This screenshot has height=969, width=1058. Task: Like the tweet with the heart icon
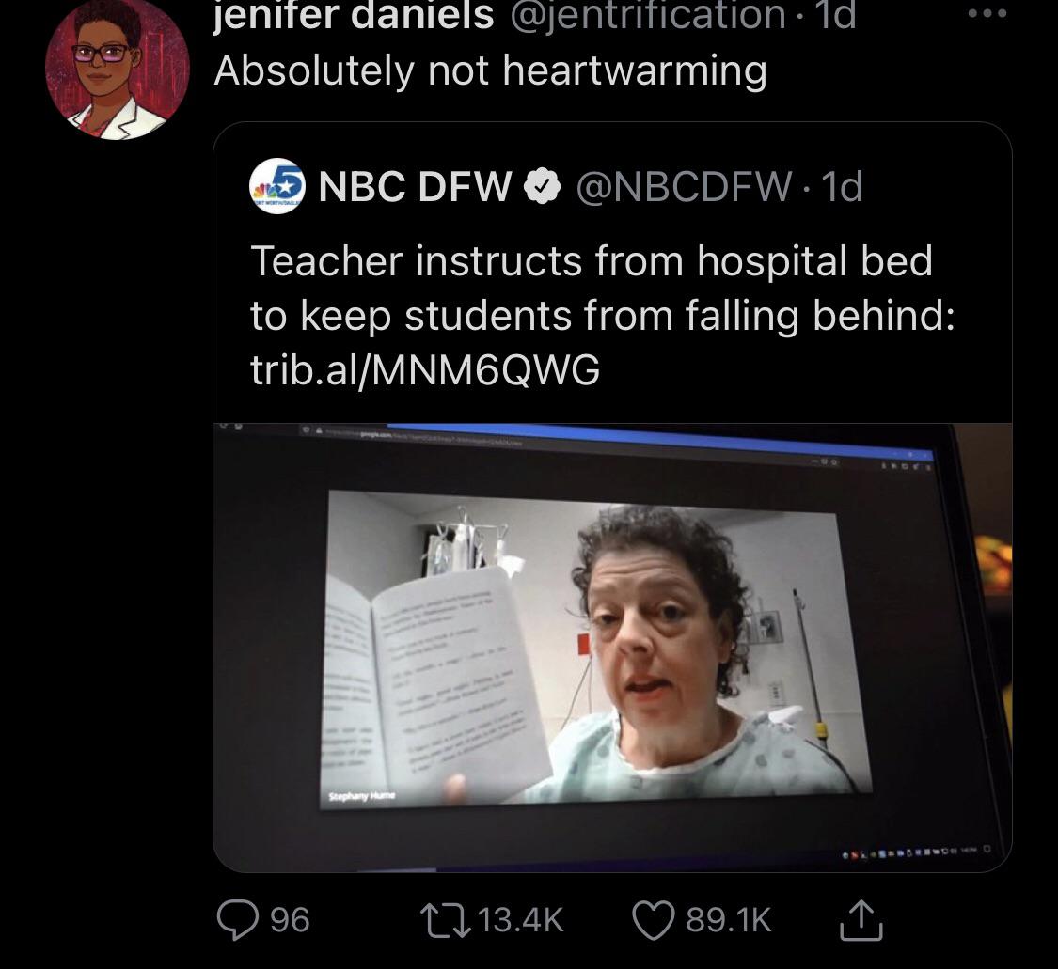pyautogui.click(x=653, y=919)
